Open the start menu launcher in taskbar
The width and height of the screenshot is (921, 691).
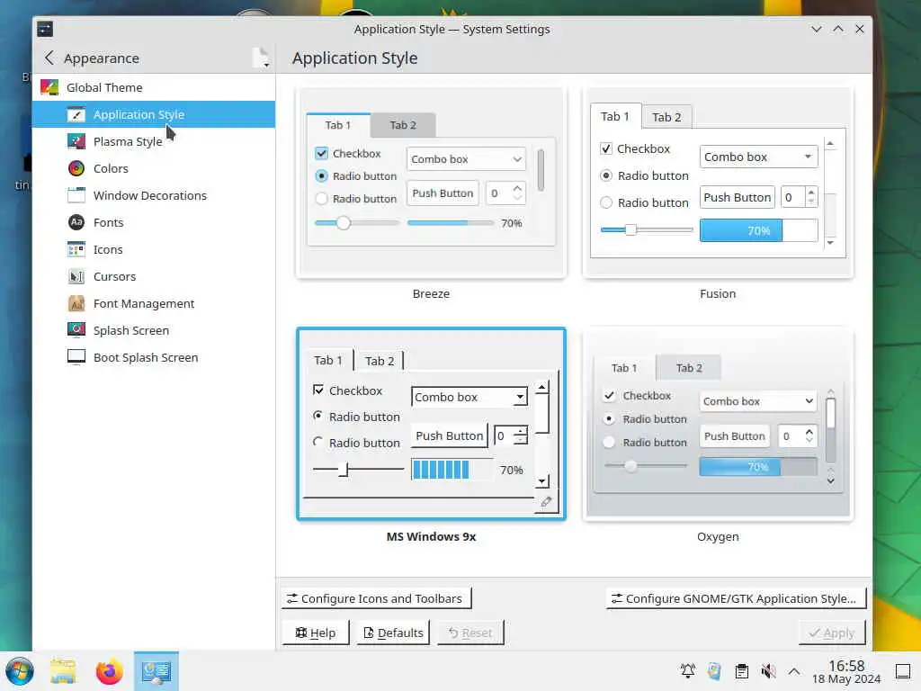pos(20,671)
